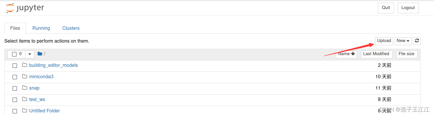Open the Clusters tab

71,28
